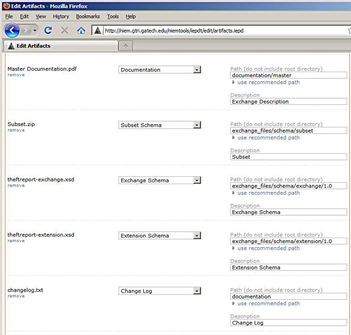The width and height of the screenshot is (351, 335).
Task: Remove the Master Documentation.pdf artifact
Action: [16, 75]
